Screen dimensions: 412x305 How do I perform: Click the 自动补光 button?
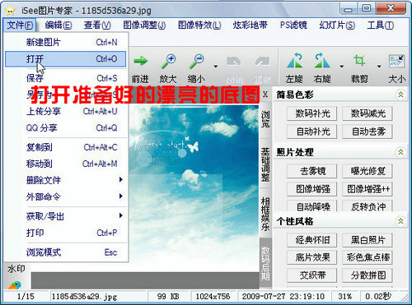(312, 132)
